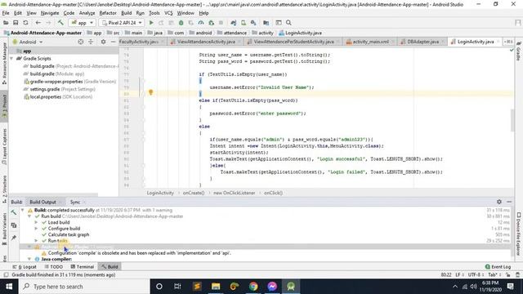Open the Pixel 2 API 24 device dropdown
Image resolution: width=523 pixels, height=294 pixels.
tap(122, 23)
